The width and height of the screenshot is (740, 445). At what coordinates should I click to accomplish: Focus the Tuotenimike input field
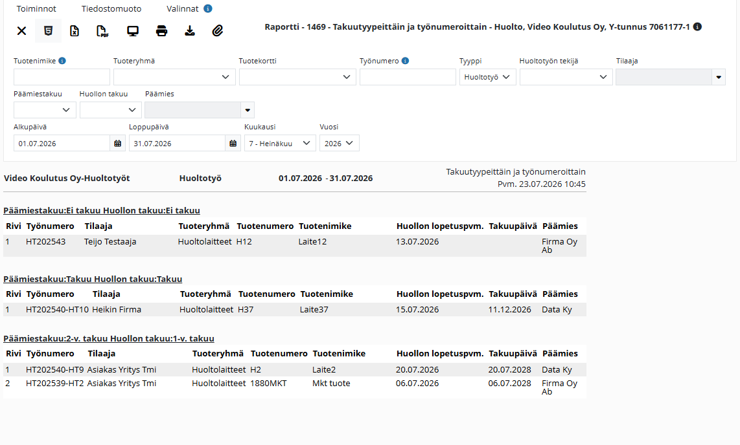pos(62,77)
